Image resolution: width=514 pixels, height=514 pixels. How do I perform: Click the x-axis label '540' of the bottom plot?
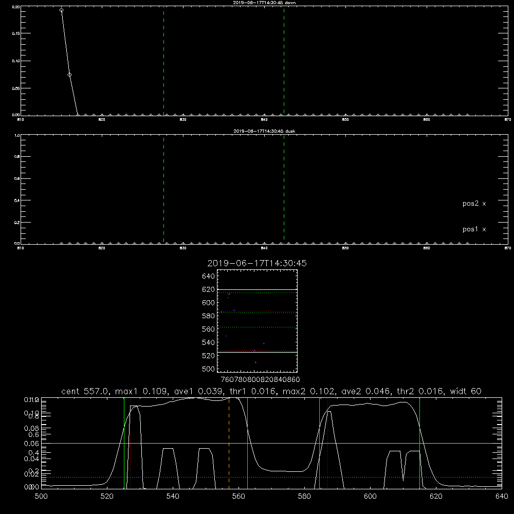point(173,497)
